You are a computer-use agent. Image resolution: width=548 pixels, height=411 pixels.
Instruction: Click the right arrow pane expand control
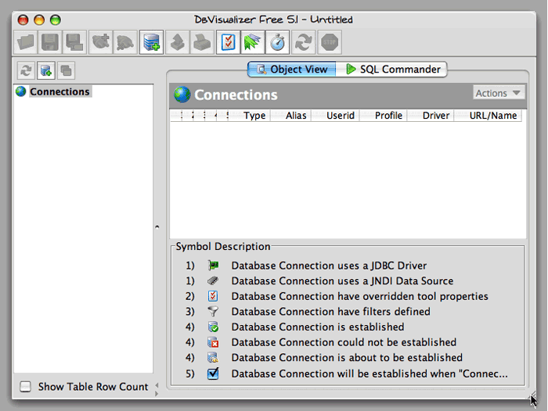pos(157,394)
